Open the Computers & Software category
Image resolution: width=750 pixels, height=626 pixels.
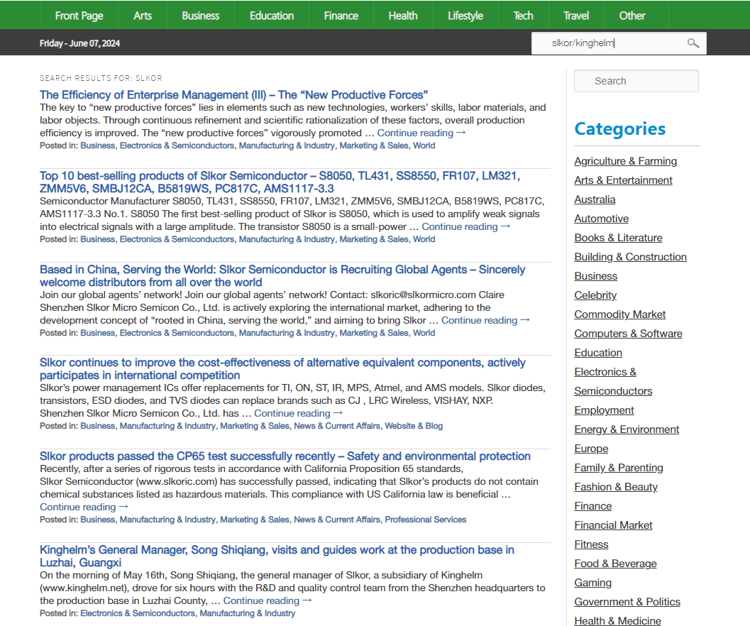pos(628,334)
